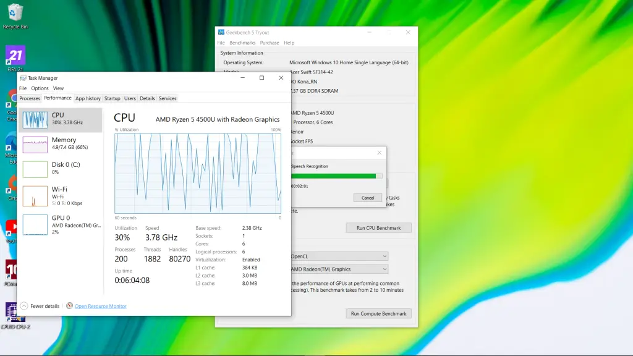Open the Task Manager File menu
This screenshot has width=633, height=356.
pos(23,88)
